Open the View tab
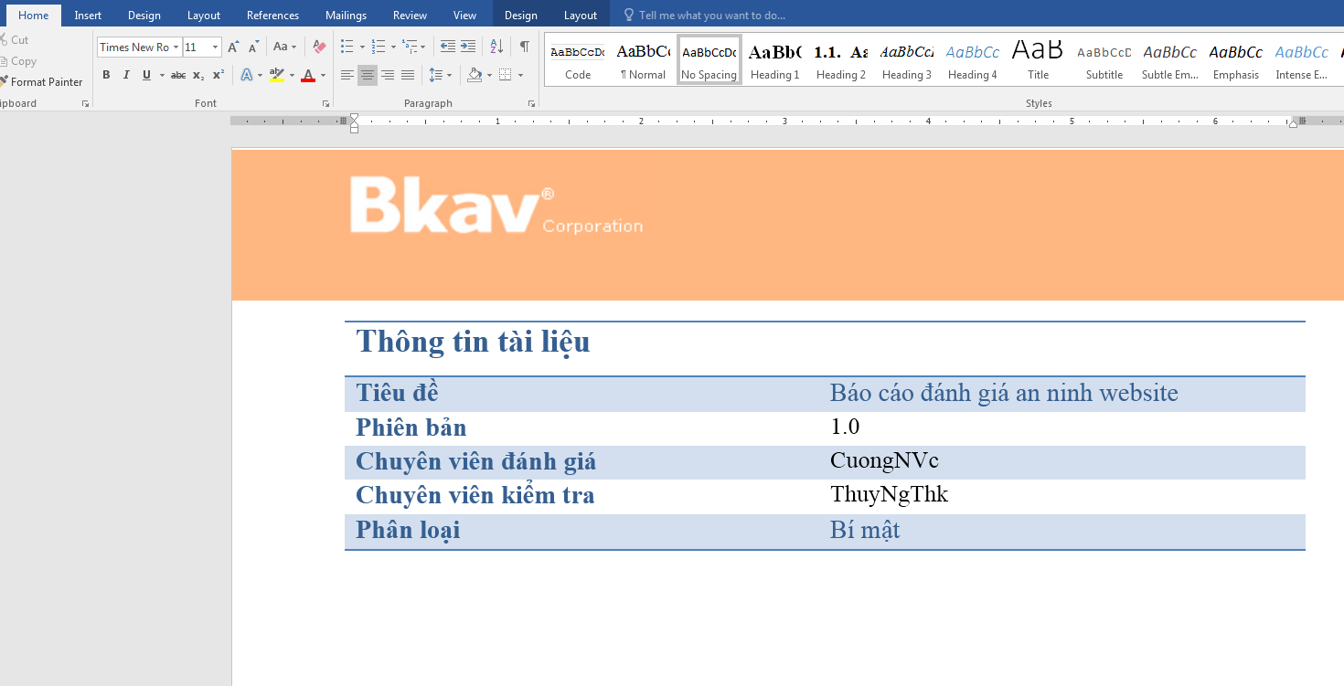 click(x=464, y=16)
